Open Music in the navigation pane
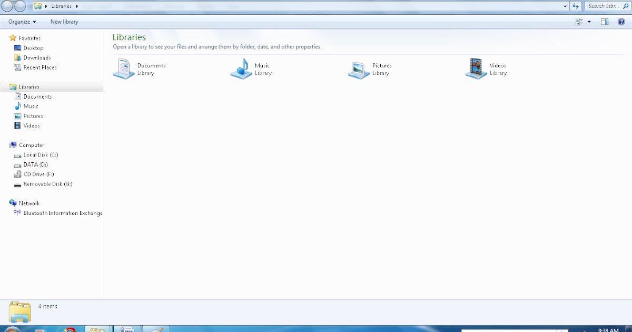Image resolution: width=632 pixels, height=332 pixels. 31,106
